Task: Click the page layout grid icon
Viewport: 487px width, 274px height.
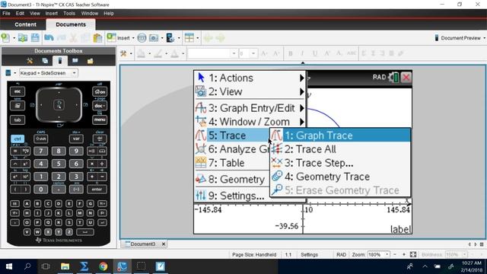Action: [x=189, y=38]
